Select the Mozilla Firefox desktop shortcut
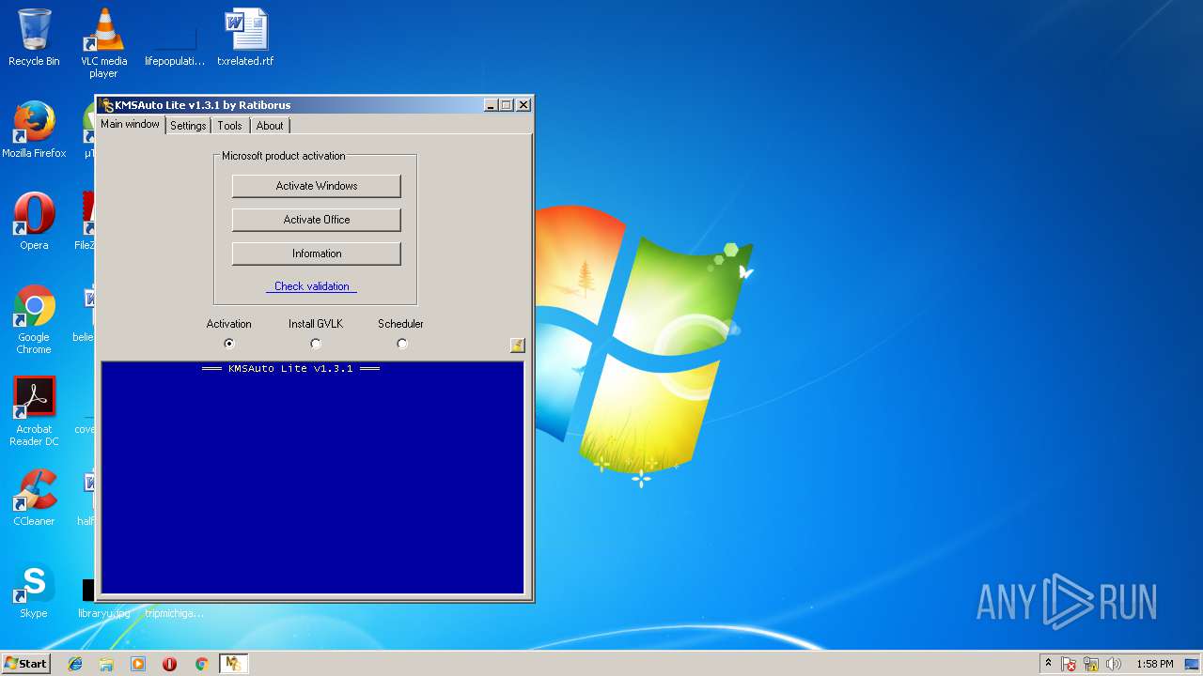The height and width of the screenshot is (676, 1203). pyautogui.click(x=34, y=131)
